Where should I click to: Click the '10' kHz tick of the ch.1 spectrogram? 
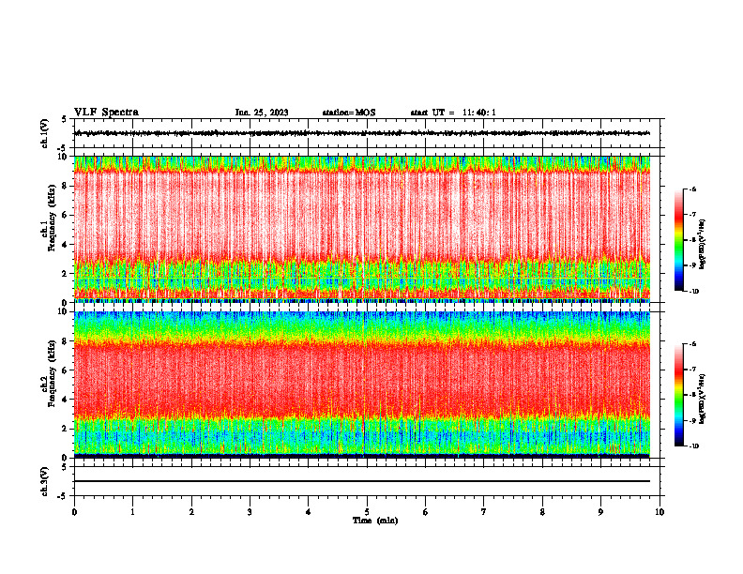click(64, 157)
